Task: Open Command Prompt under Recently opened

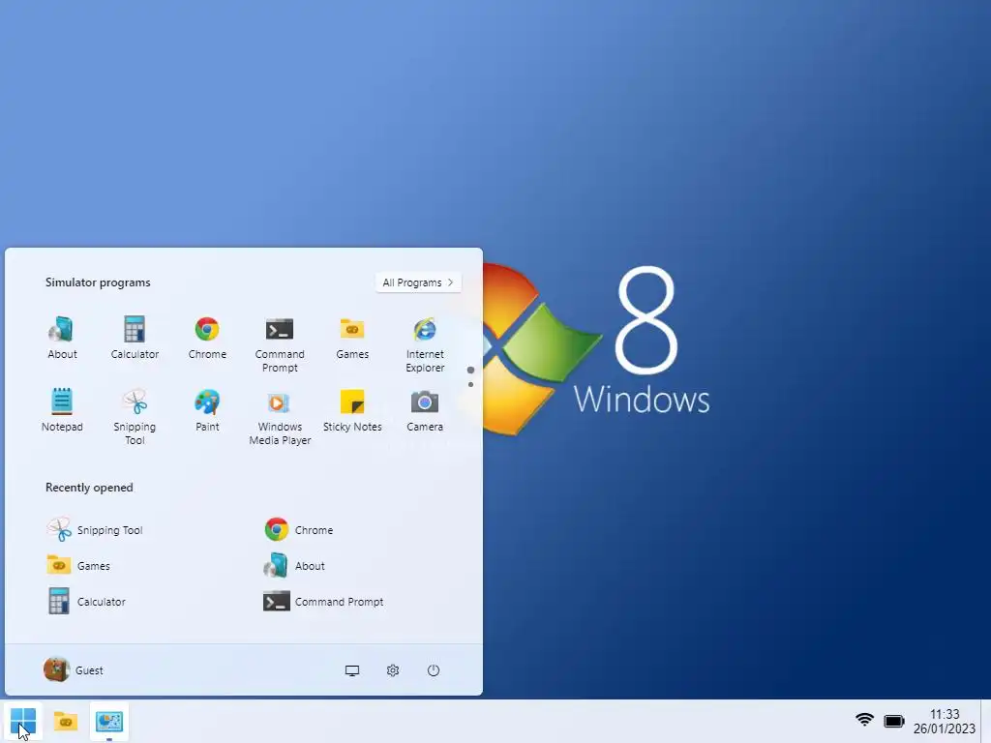Action: coord(323,602)
